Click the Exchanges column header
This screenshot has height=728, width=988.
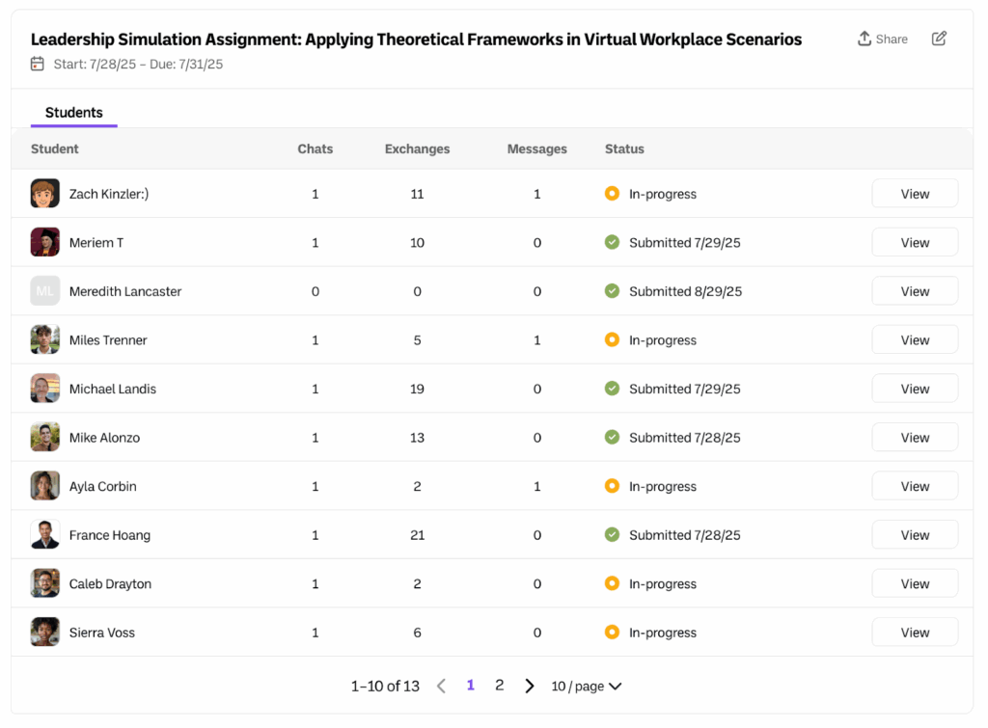(x=417, y=149)
